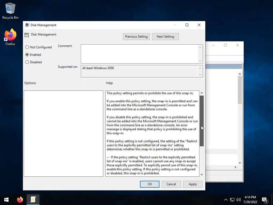Click the Supported on scroll up arrow
The height and width of the screenshot is (205, 273).
click(x=200, y=68)
